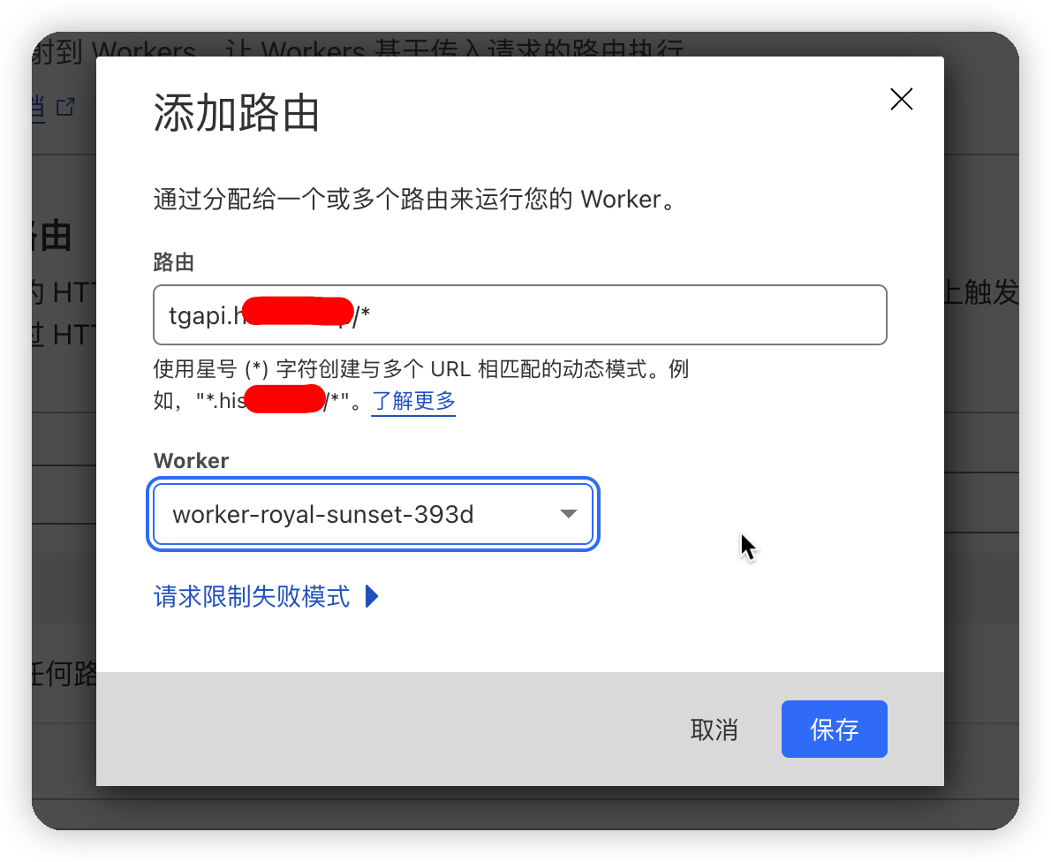Focus the 路由 input containing tgapi

(x=520, y=315)
